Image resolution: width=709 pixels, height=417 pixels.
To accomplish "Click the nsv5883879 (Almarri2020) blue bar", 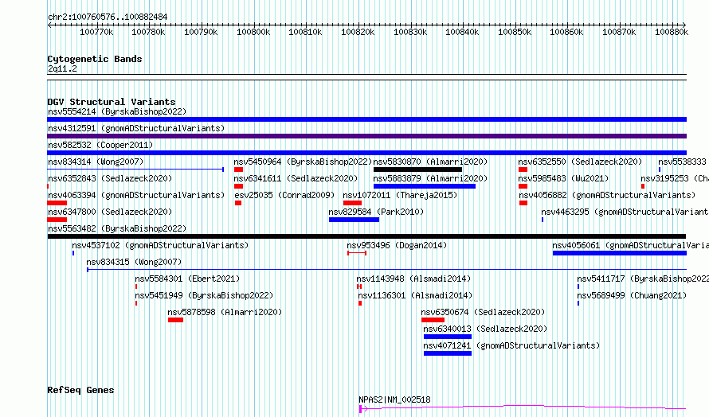I will (x=425, y=186).
